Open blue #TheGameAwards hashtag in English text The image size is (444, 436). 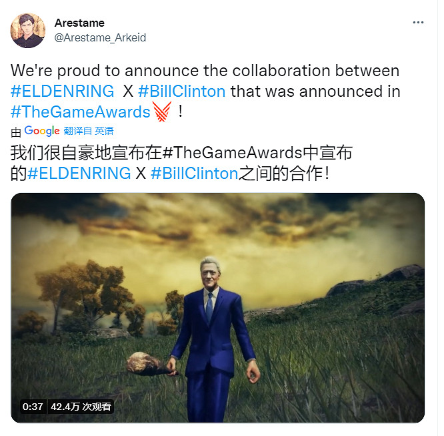point(81,112)
